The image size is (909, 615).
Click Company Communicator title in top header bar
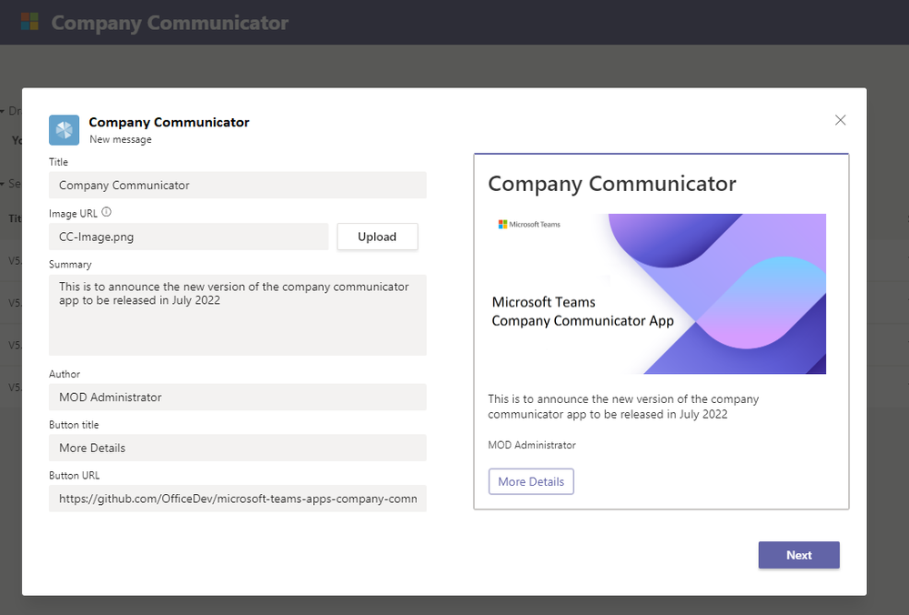170,23
